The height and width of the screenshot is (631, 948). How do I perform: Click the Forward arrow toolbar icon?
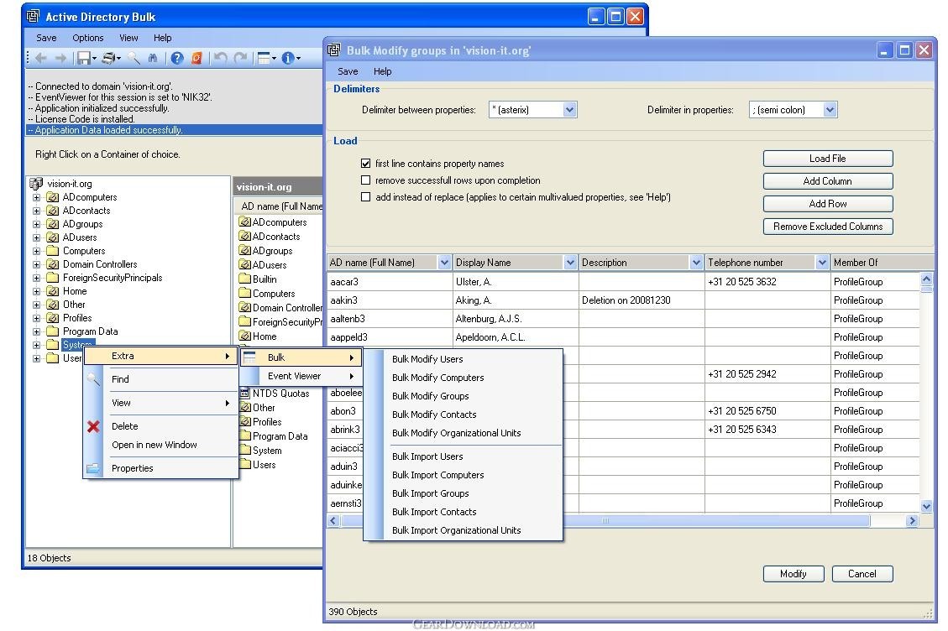(60, 58)
